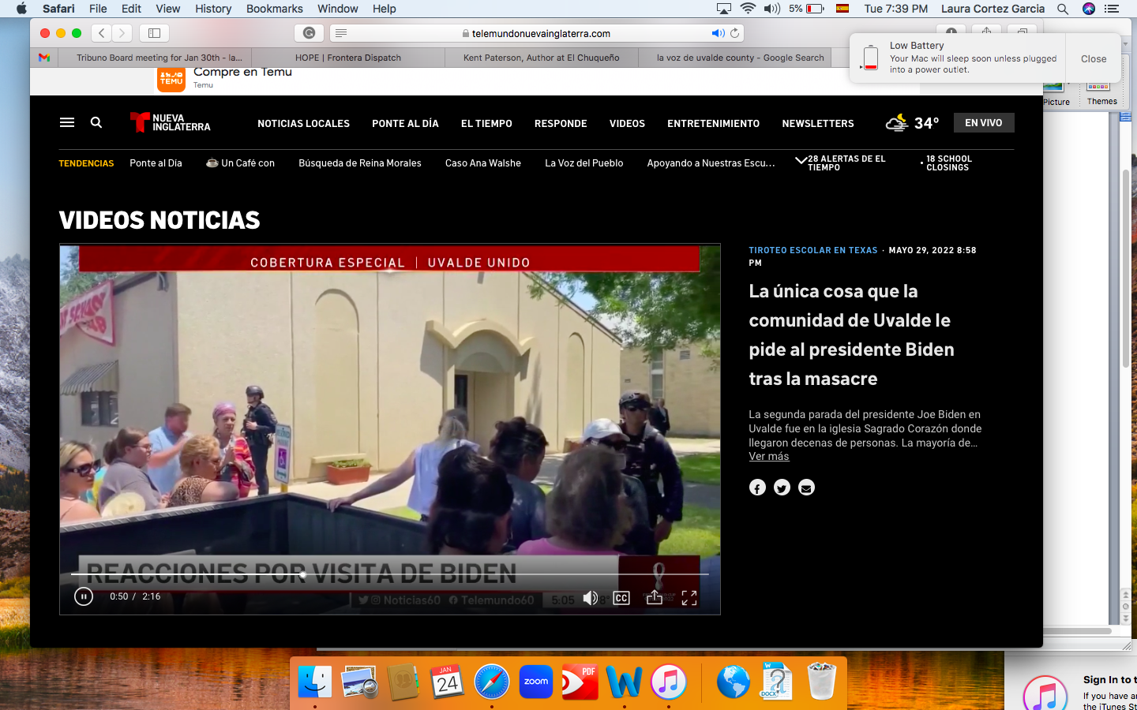Expand article description with Ver más

point(768,457)
